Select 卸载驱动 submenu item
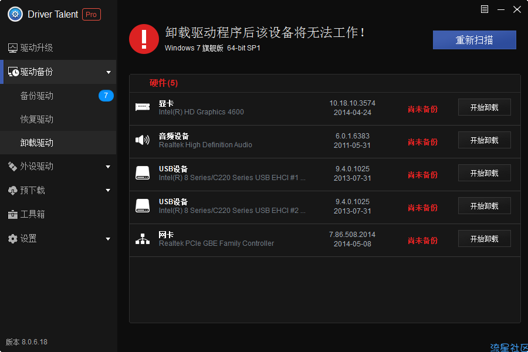This screenshot has width=528, height=352. click(58, 143)
